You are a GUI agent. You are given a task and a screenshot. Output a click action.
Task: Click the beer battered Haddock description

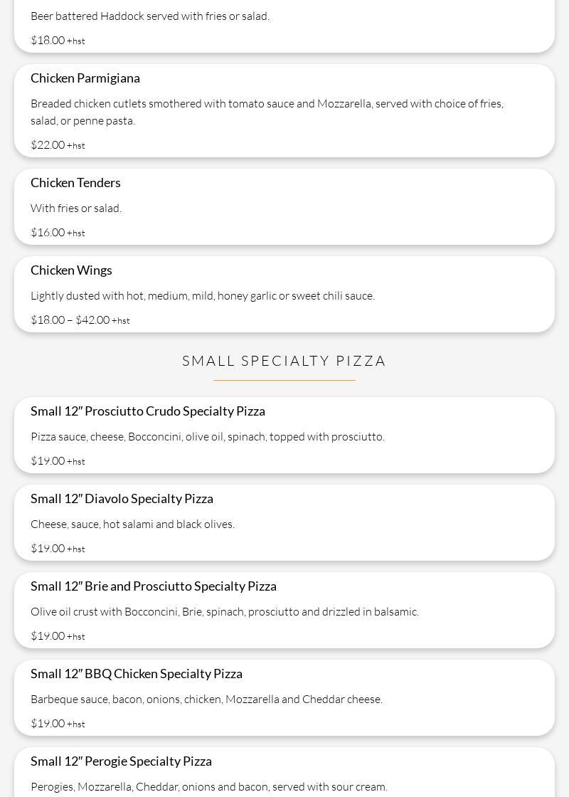coord(150,16)
